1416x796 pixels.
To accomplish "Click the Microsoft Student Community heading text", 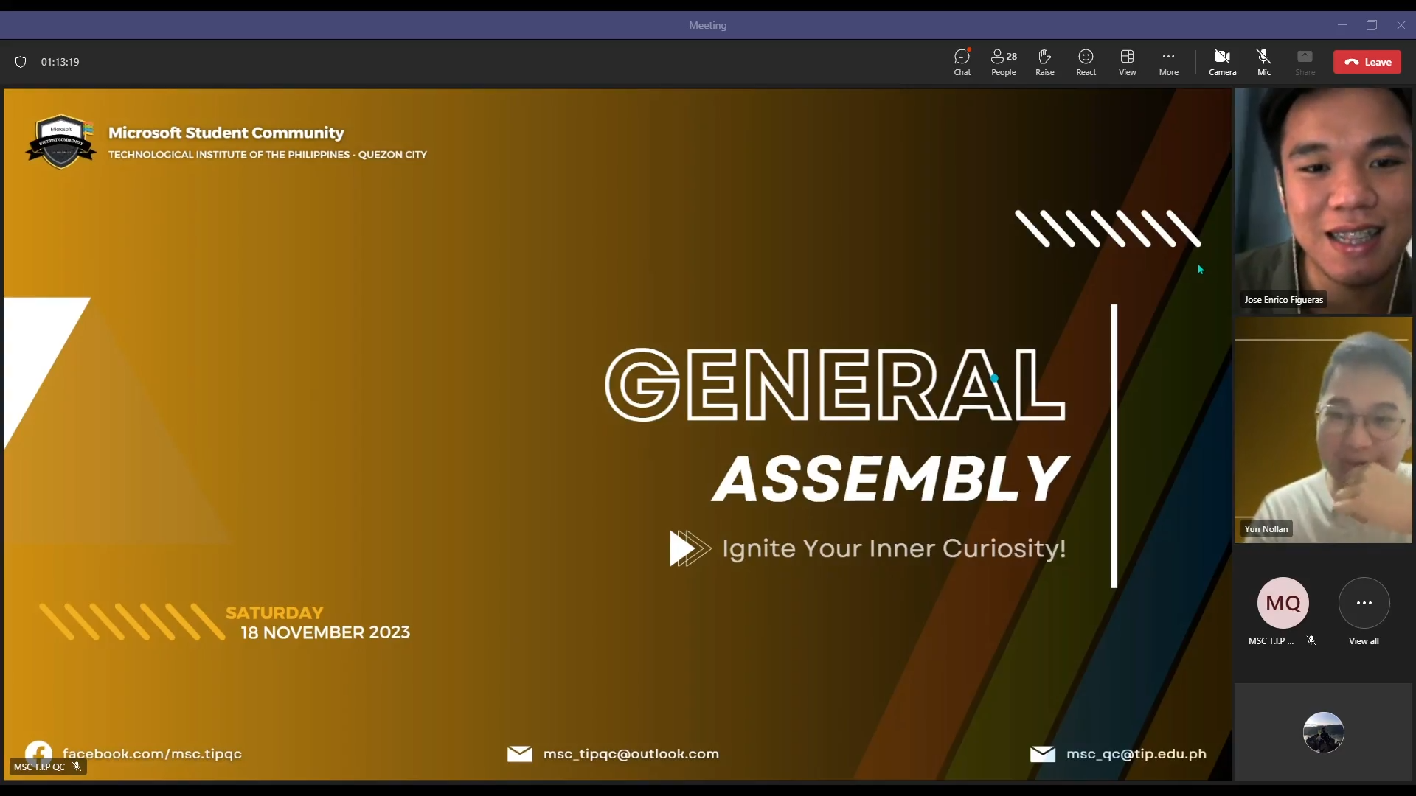I will pyautogui.click(x=226, y=133).
